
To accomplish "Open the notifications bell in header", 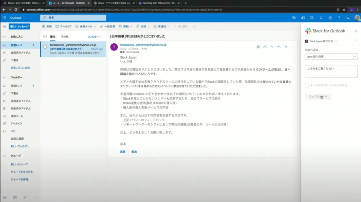I will 321,18.
